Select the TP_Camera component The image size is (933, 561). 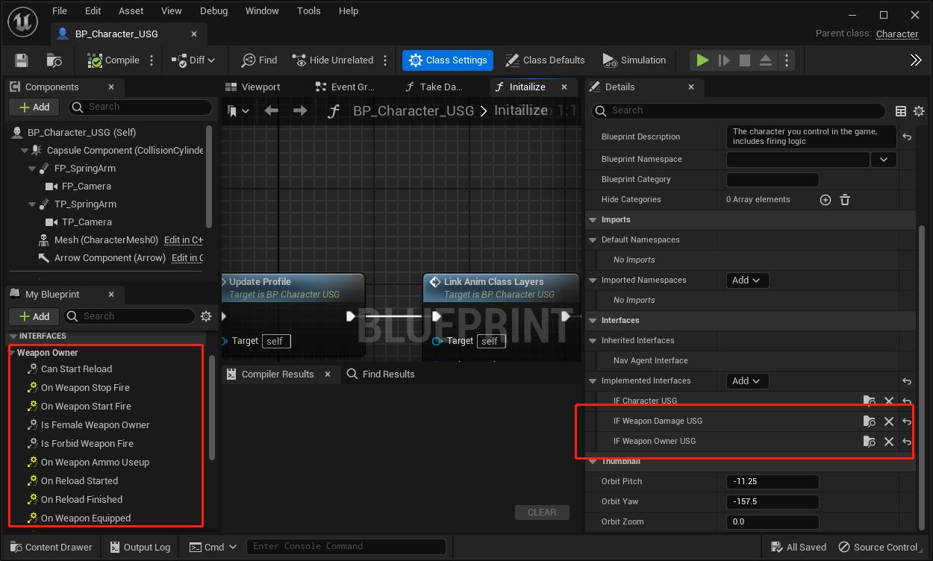(86, 222)
